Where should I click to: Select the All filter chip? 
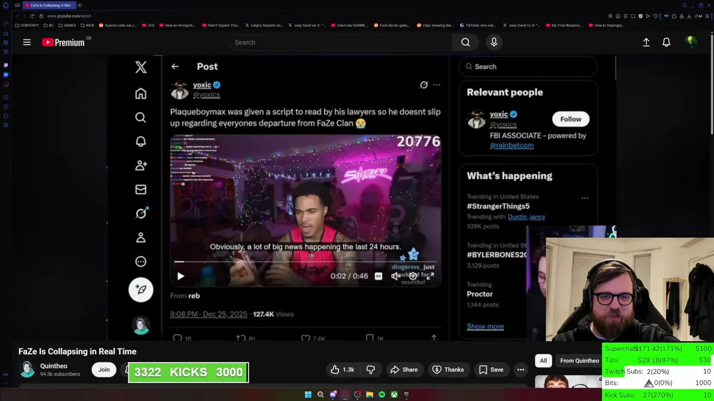pyautogui.click(x=543, y=361)
